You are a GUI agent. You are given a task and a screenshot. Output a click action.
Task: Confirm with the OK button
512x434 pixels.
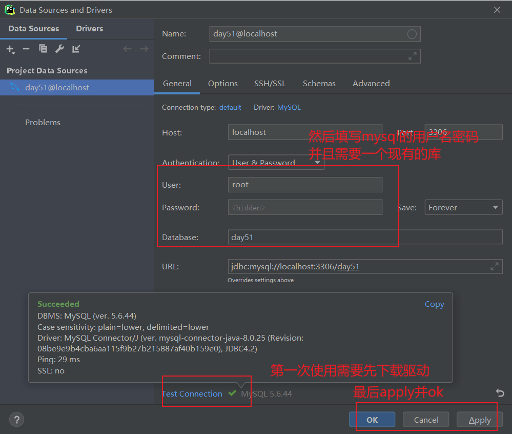[x=372, y=420]
